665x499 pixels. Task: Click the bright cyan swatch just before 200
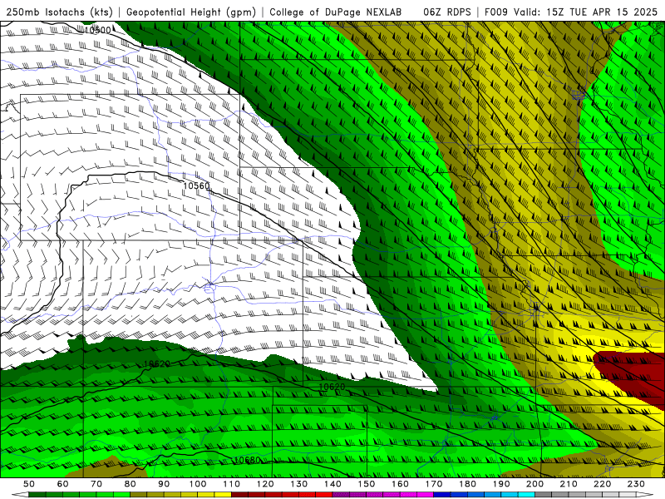tap(527, 495)
